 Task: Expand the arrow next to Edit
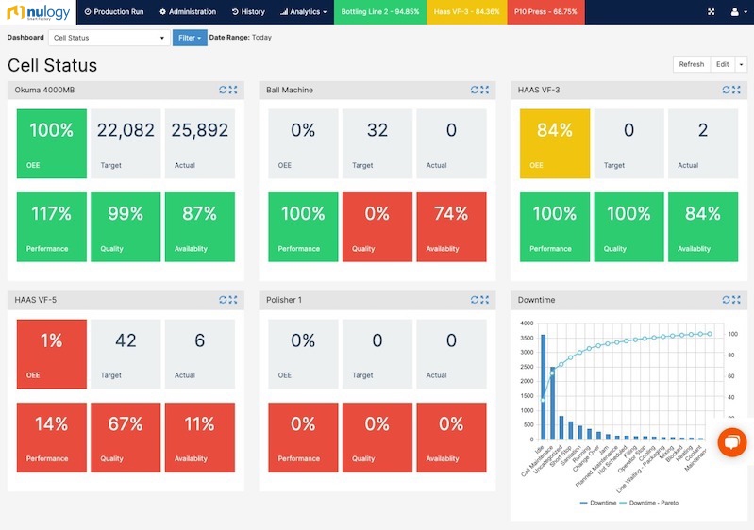coord(741,64)
